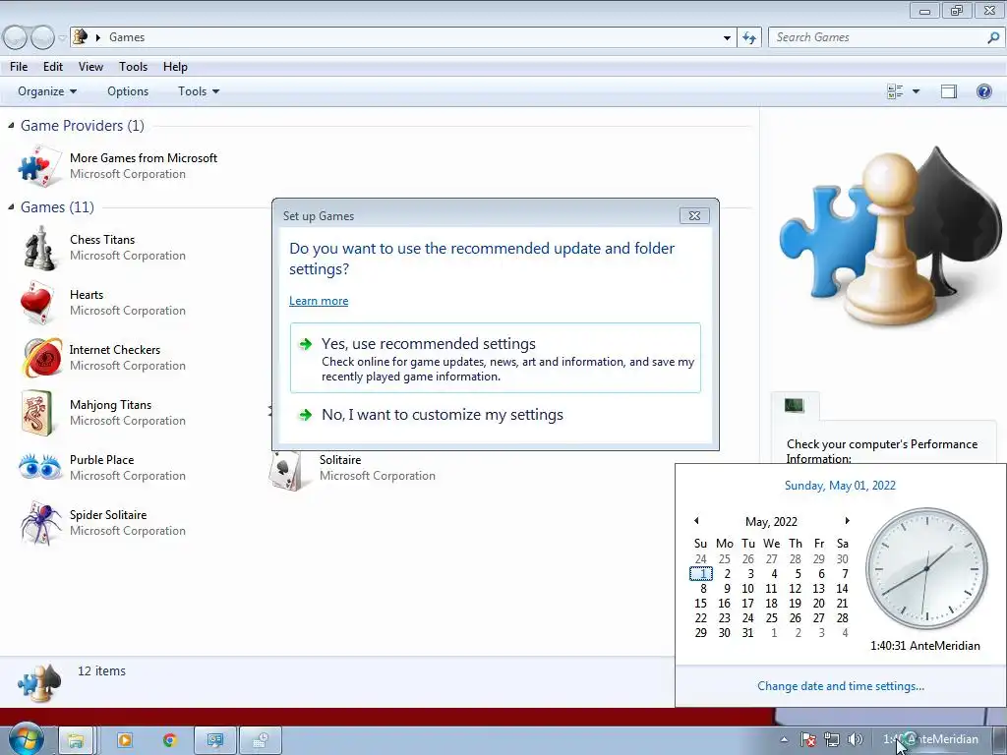This screenshot has height=755, width=1007.
Task: Open the Windows Start menu orb
Action: click(26, 739)
